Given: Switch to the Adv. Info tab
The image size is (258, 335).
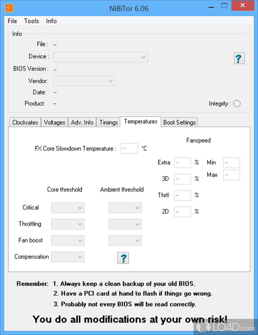Looking at the screenshot, I should coord(82,123).
